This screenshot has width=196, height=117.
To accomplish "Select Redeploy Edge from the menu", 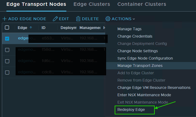I will click(131, 110).
